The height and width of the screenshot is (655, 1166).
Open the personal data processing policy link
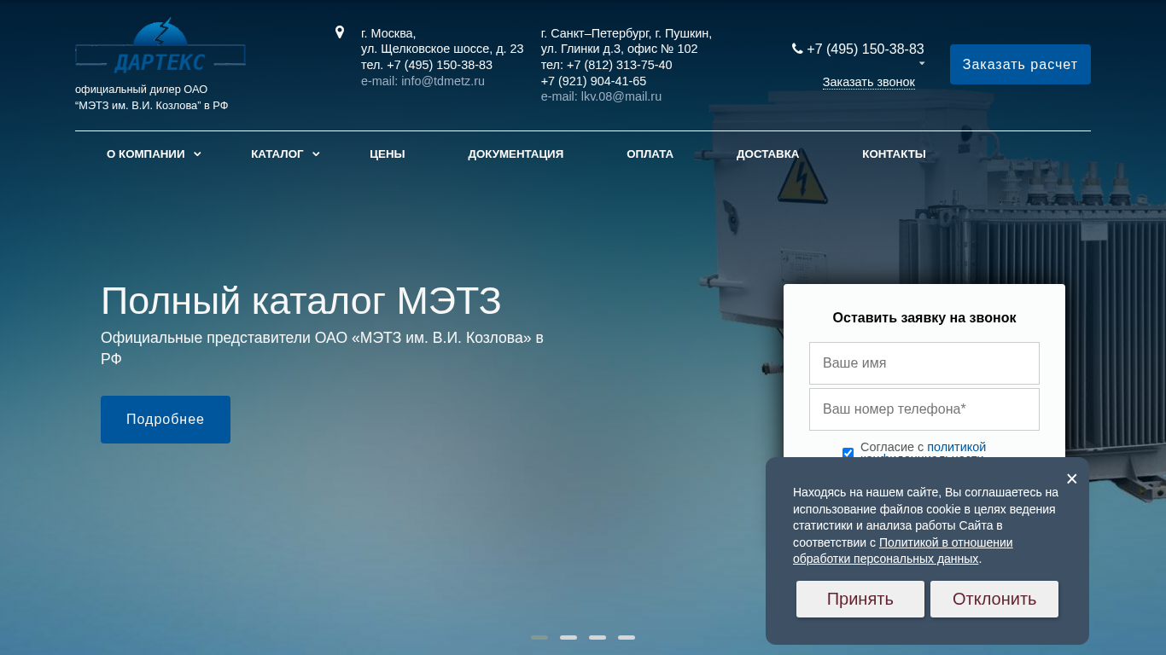[903, 551]
